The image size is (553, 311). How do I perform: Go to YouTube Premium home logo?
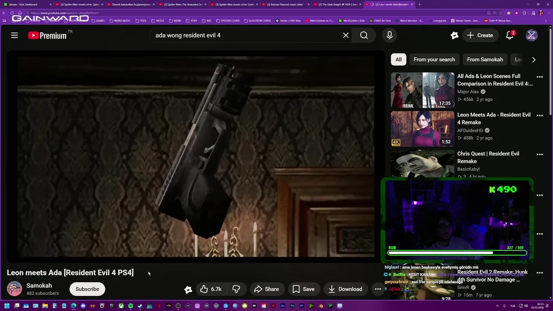pos(48,35)
